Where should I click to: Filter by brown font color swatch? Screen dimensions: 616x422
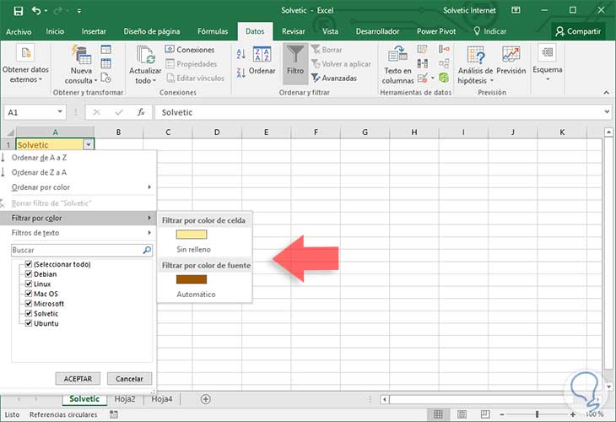click(192, 279)
